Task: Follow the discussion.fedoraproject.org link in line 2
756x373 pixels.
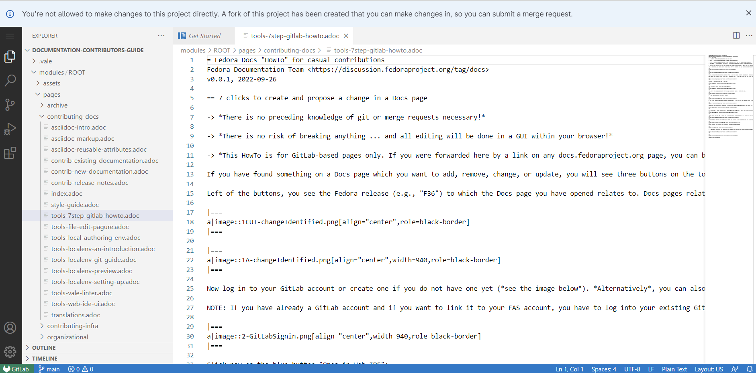Action: coord(398,69)
